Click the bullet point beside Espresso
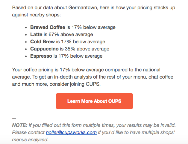 tap(26, 56)
